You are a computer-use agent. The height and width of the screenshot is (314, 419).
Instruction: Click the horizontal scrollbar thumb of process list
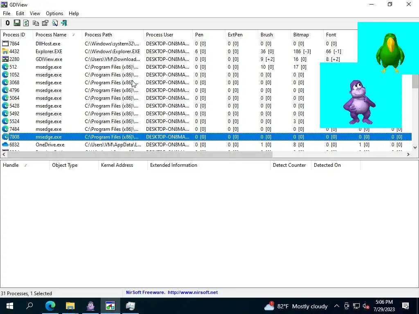pyautogui.click(x=140, y=154)
